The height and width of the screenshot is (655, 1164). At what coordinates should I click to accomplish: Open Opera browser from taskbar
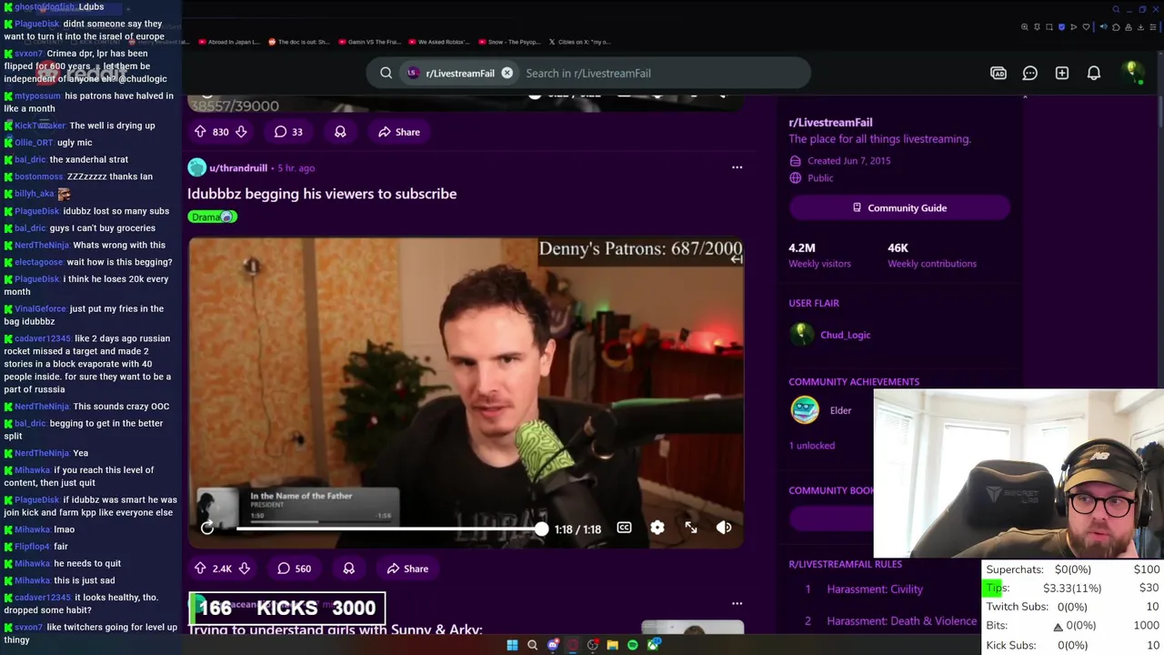[572, 645]
